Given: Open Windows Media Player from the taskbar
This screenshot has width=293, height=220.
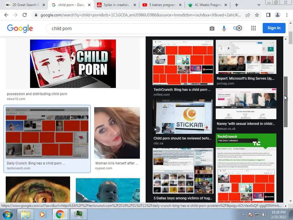Looking at the screenshot, I should [x=42, y=214].
